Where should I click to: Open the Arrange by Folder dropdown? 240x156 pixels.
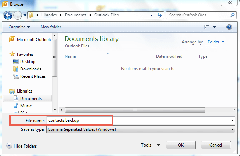tap(216, 42)
